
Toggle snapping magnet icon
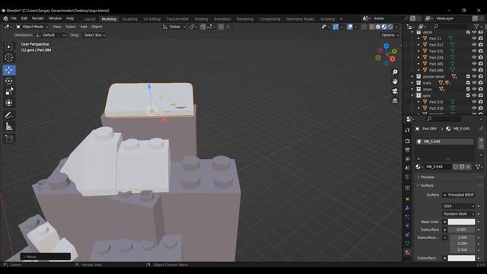coord(202,27)
